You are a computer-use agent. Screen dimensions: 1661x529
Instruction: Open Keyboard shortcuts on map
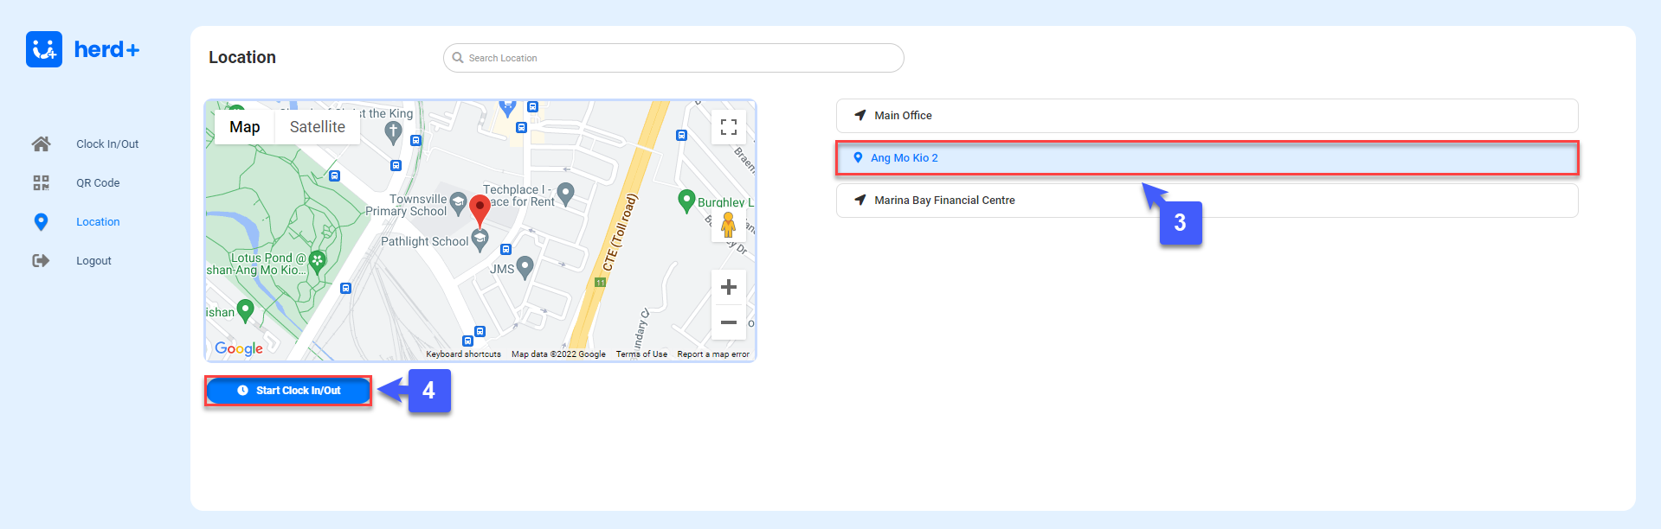pos(463,354)
